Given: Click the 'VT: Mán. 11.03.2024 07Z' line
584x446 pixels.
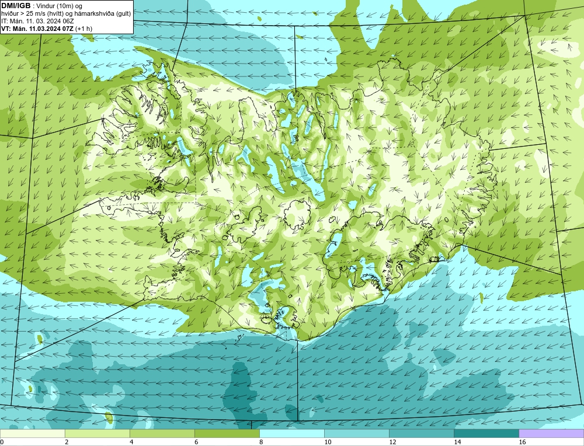Looking at the screenshot, I should pyautogui.click(x=37, y=28).
